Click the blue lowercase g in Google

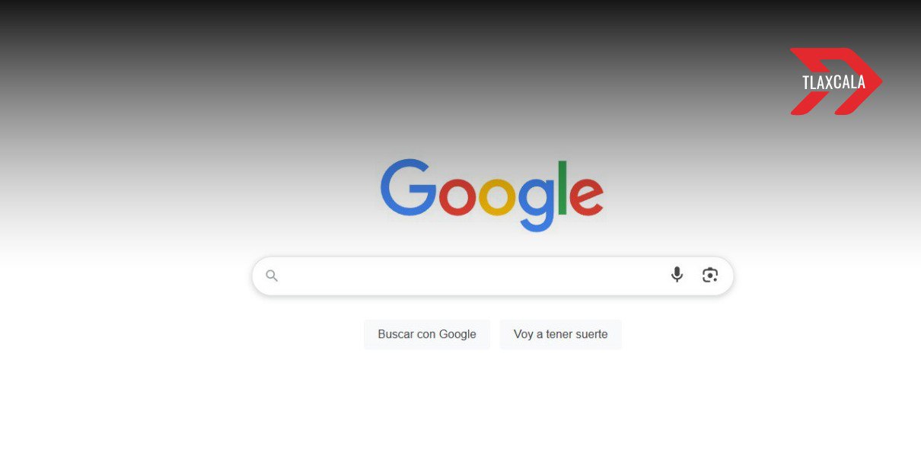point(536,204)
